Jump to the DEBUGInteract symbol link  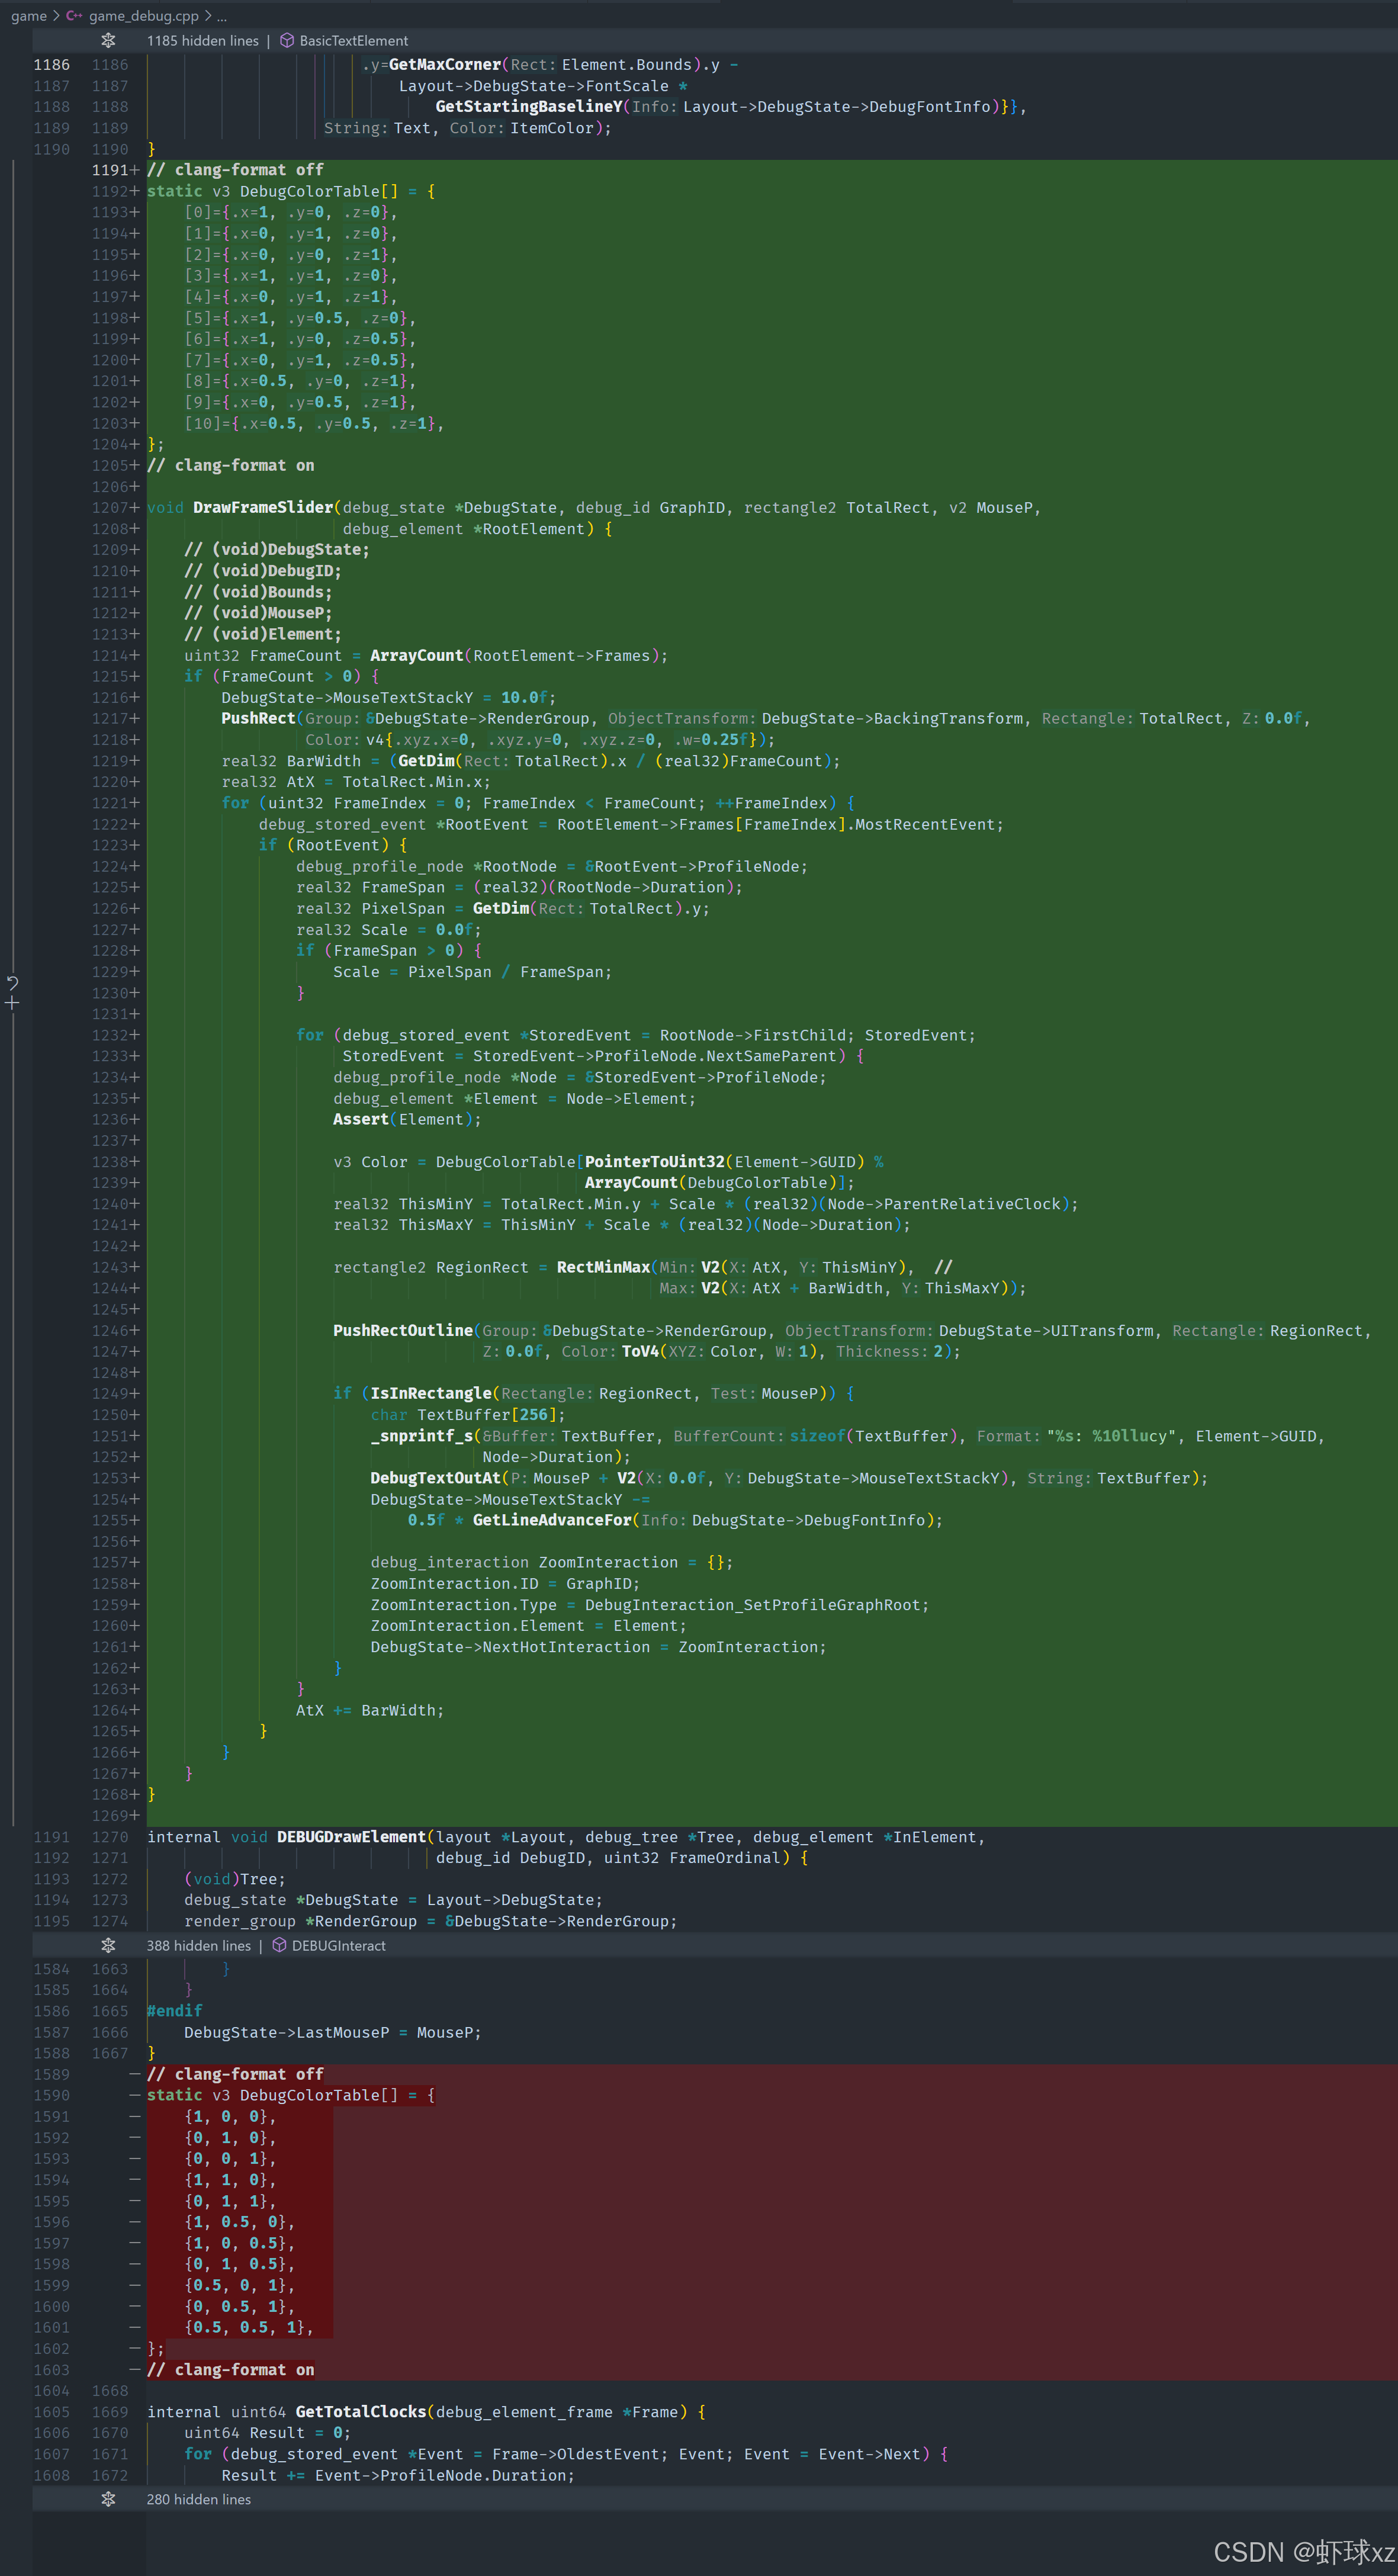pos(338,1945)
